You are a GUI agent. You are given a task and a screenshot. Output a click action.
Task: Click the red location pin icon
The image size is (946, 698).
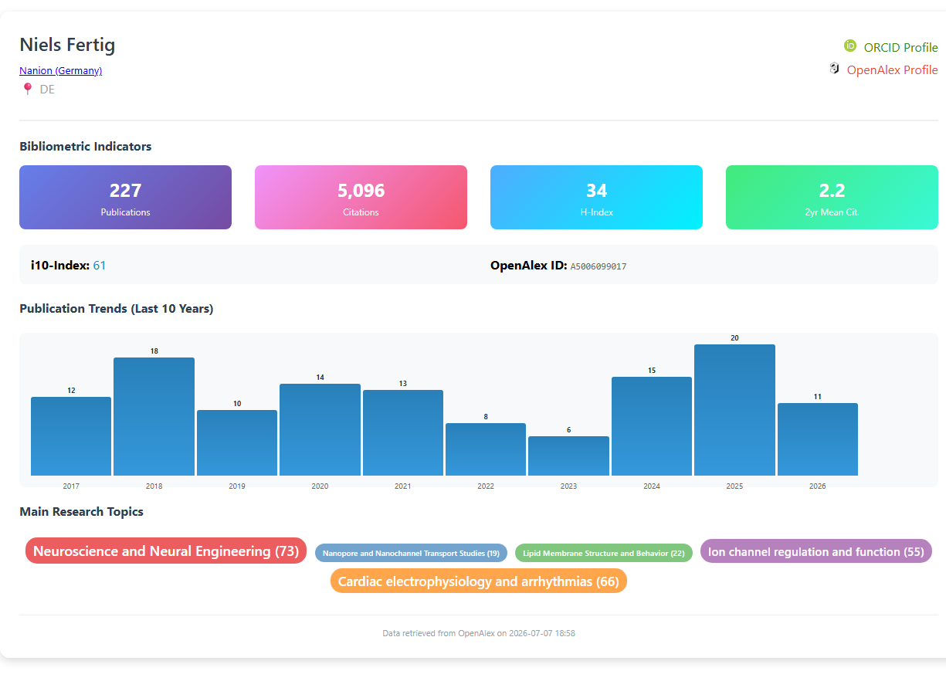click(28, 89)
